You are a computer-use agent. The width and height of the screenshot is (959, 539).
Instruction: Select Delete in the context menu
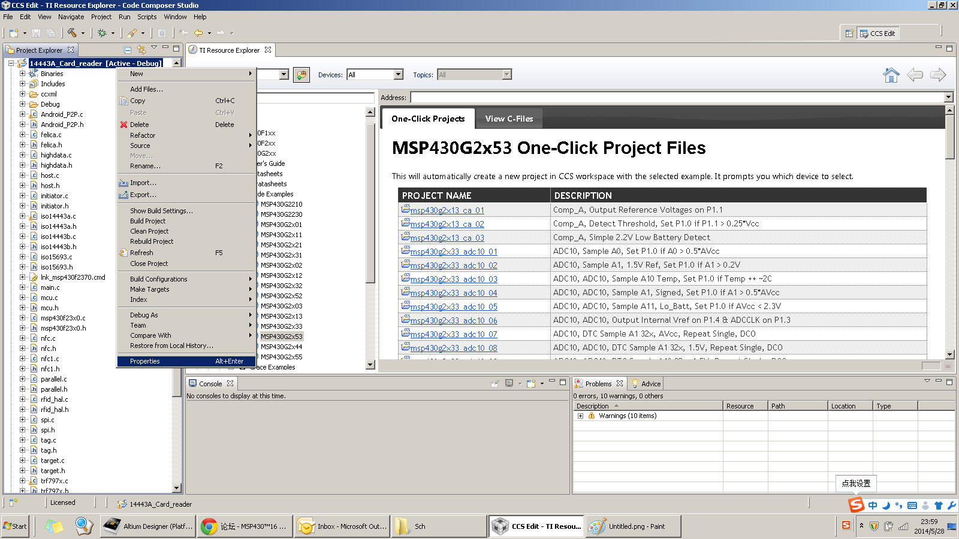pyautogui.click(x=186, y=125)
